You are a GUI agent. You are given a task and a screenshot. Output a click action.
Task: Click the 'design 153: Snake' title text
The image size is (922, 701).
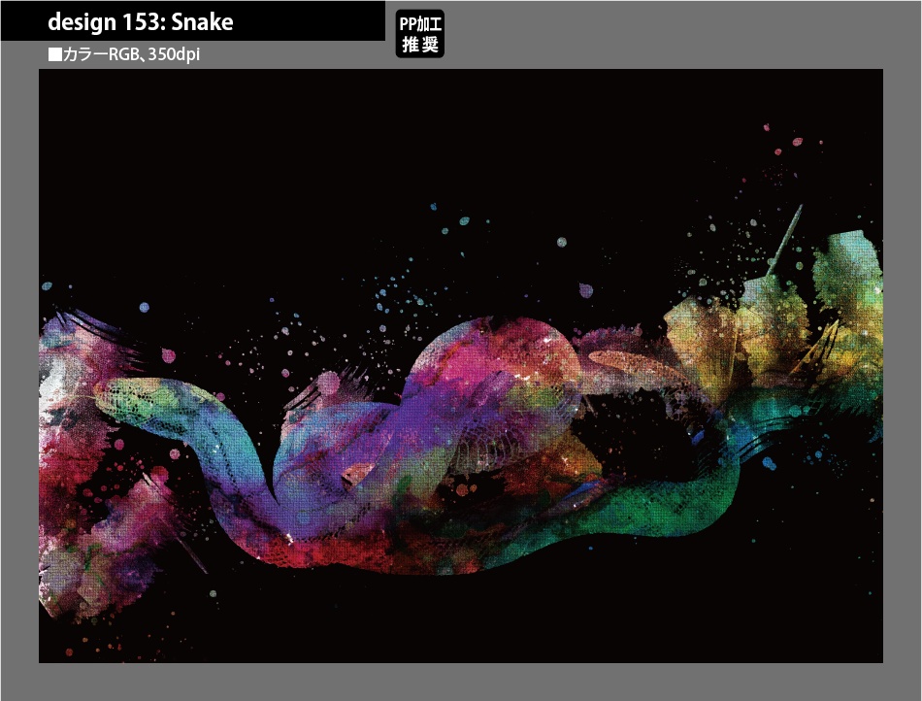point(141,22)
